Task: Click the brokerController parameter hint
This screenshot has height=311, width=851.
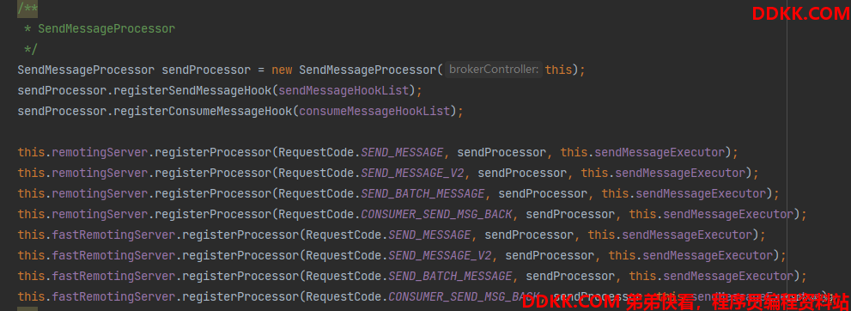Action: point(494,70)
